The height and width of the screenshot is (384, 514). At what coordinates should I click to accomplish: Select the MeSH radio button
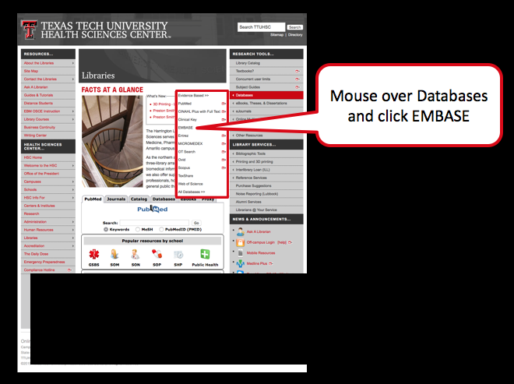(138, 230)
